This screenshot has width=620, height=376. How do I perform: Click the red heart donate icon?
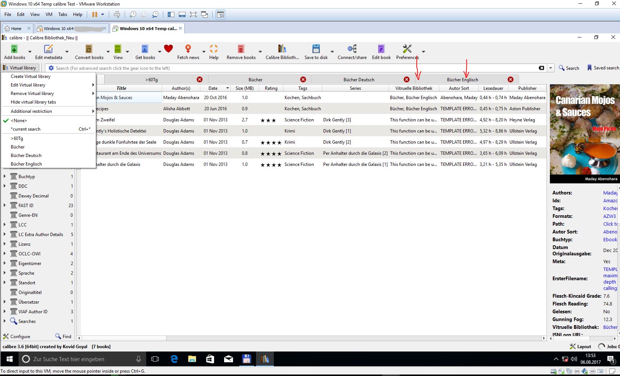[x=168, y=49]
